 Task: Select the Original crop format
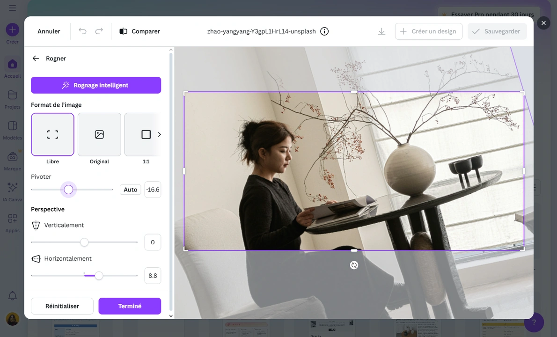point(99,134)
